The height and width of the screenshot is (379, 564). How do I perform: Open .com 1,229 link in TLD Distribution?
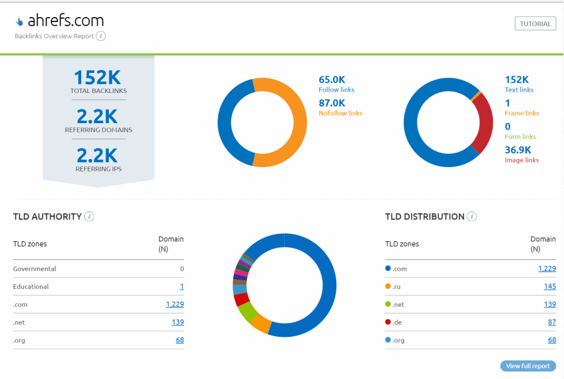pos(547,268)
